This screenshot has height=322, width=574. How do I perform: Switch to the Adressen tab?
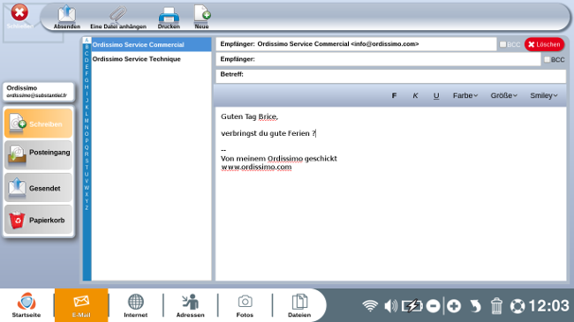tap(191, 305)
